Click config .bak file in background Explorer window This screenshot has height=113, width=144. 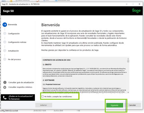coord(9,111)
